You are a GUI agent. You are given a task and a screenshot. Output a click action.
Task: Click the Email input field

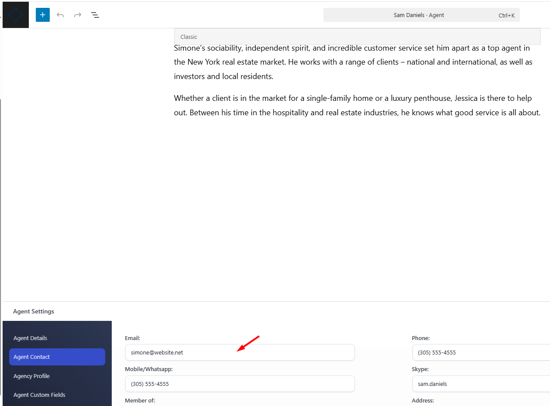tap(240, 352)
